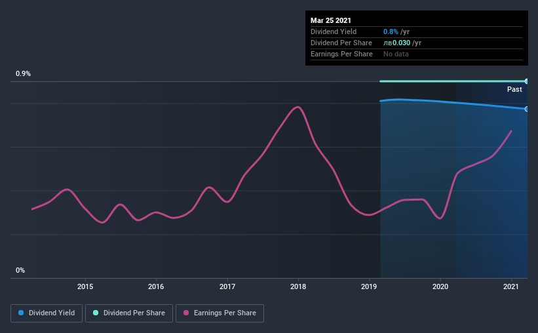This screenshot has height=333, width=538.
Task: Toggle the Dividend Yield legend series
Action: 47,313
